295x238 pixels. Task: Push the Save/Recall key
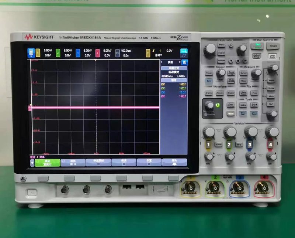pos(243,93)
